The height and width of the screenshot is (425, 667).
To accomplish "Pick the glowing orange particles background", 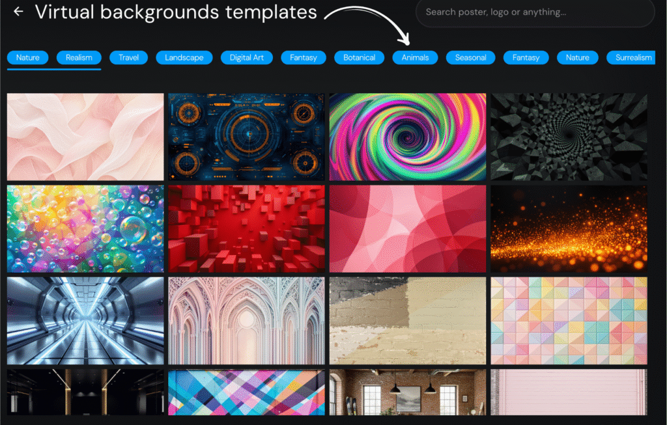I will coord(569,228).
